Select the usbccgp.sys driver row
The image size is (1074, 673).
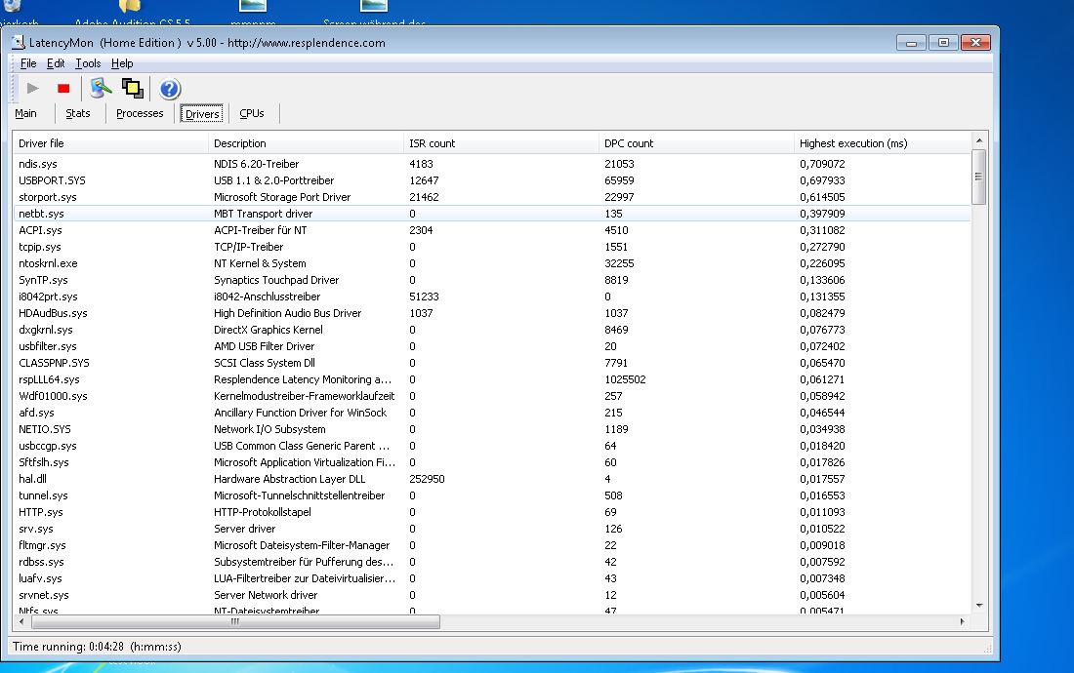click(492, 446)
